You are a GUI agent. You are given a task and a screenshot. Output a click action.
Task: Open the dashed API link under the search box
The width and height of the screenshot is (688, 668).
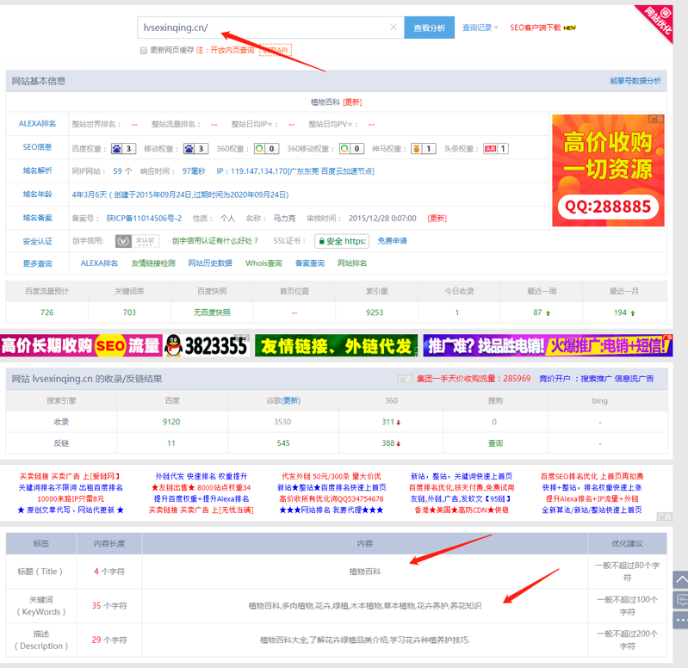coord(276,50)
